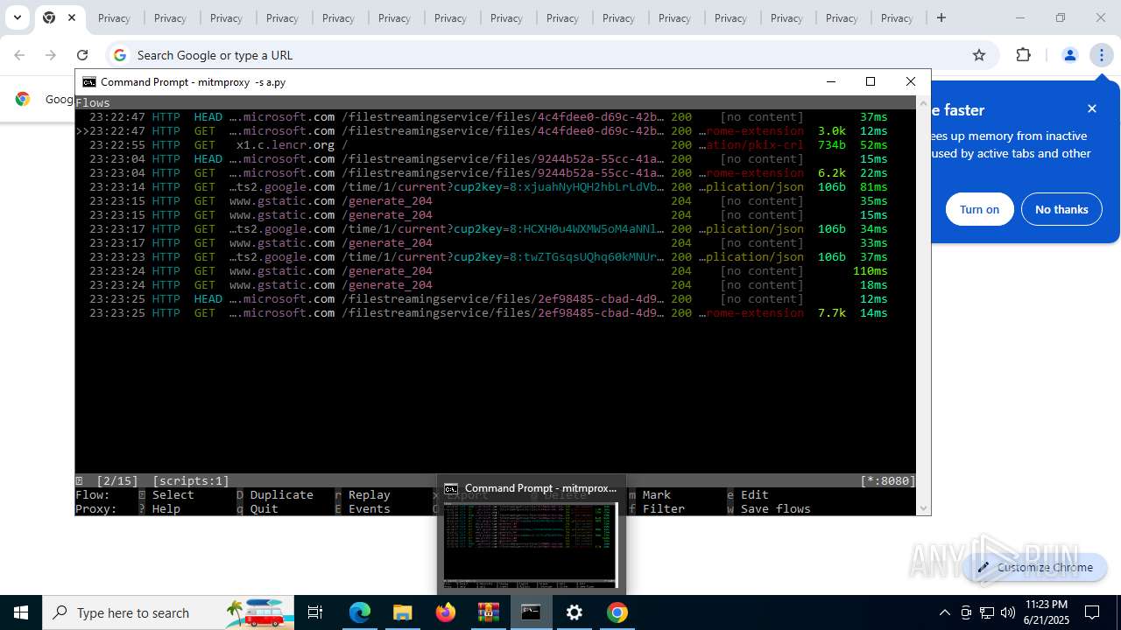Click the Mark command in footer

click(x=656, y=495)
